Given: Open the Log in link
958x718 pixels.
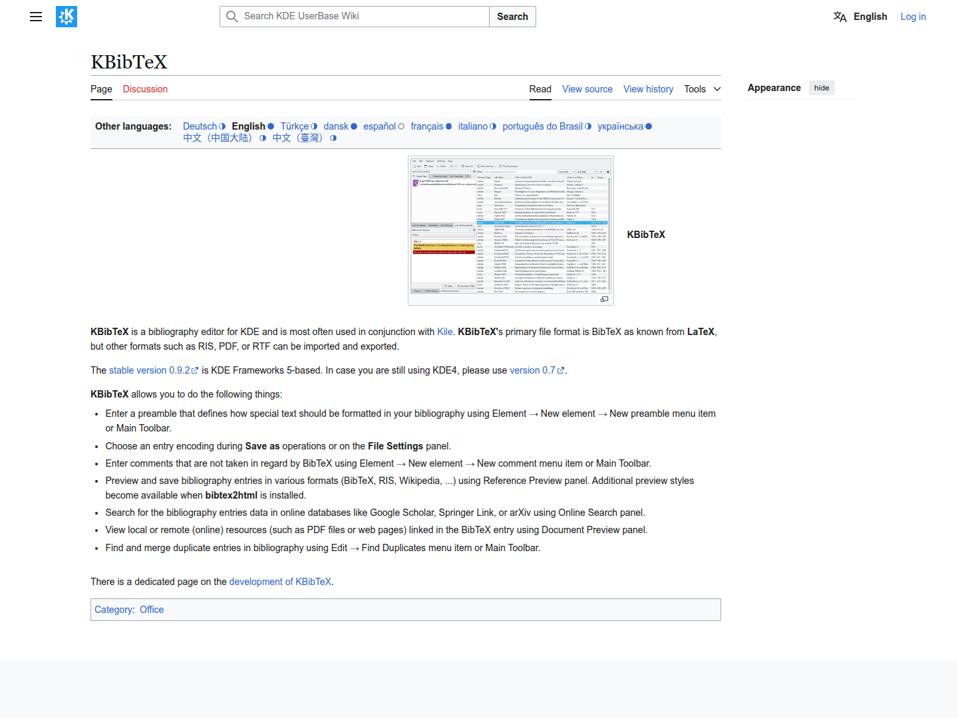Looking at the screenshot, I should click(x=913, y=17).
